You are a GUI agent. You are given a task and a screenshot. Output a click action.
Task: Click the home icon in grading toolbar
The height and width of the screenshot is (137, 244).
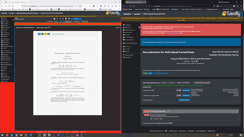(x=54, y=19)
